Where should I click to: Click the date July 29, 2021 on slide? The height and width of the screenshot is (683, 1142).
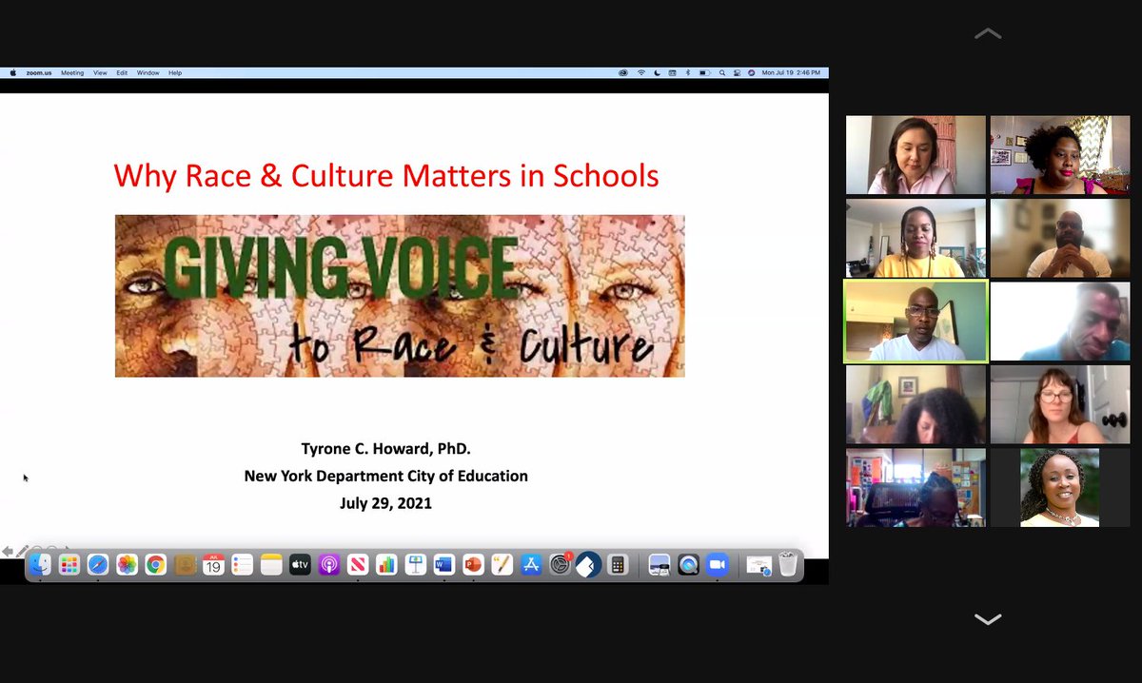(385, 502)
